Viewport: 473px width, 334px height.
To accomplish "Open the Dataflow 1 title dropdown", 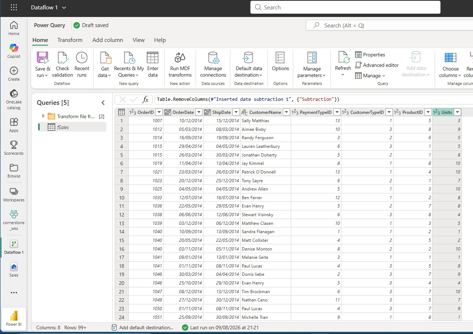I will [x=64, y=8].
